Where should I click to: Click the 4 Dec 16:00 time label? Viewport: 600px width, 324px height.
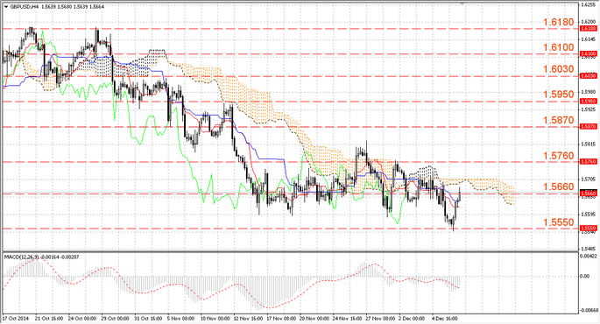pyautogui.click(x=445, y=318)
